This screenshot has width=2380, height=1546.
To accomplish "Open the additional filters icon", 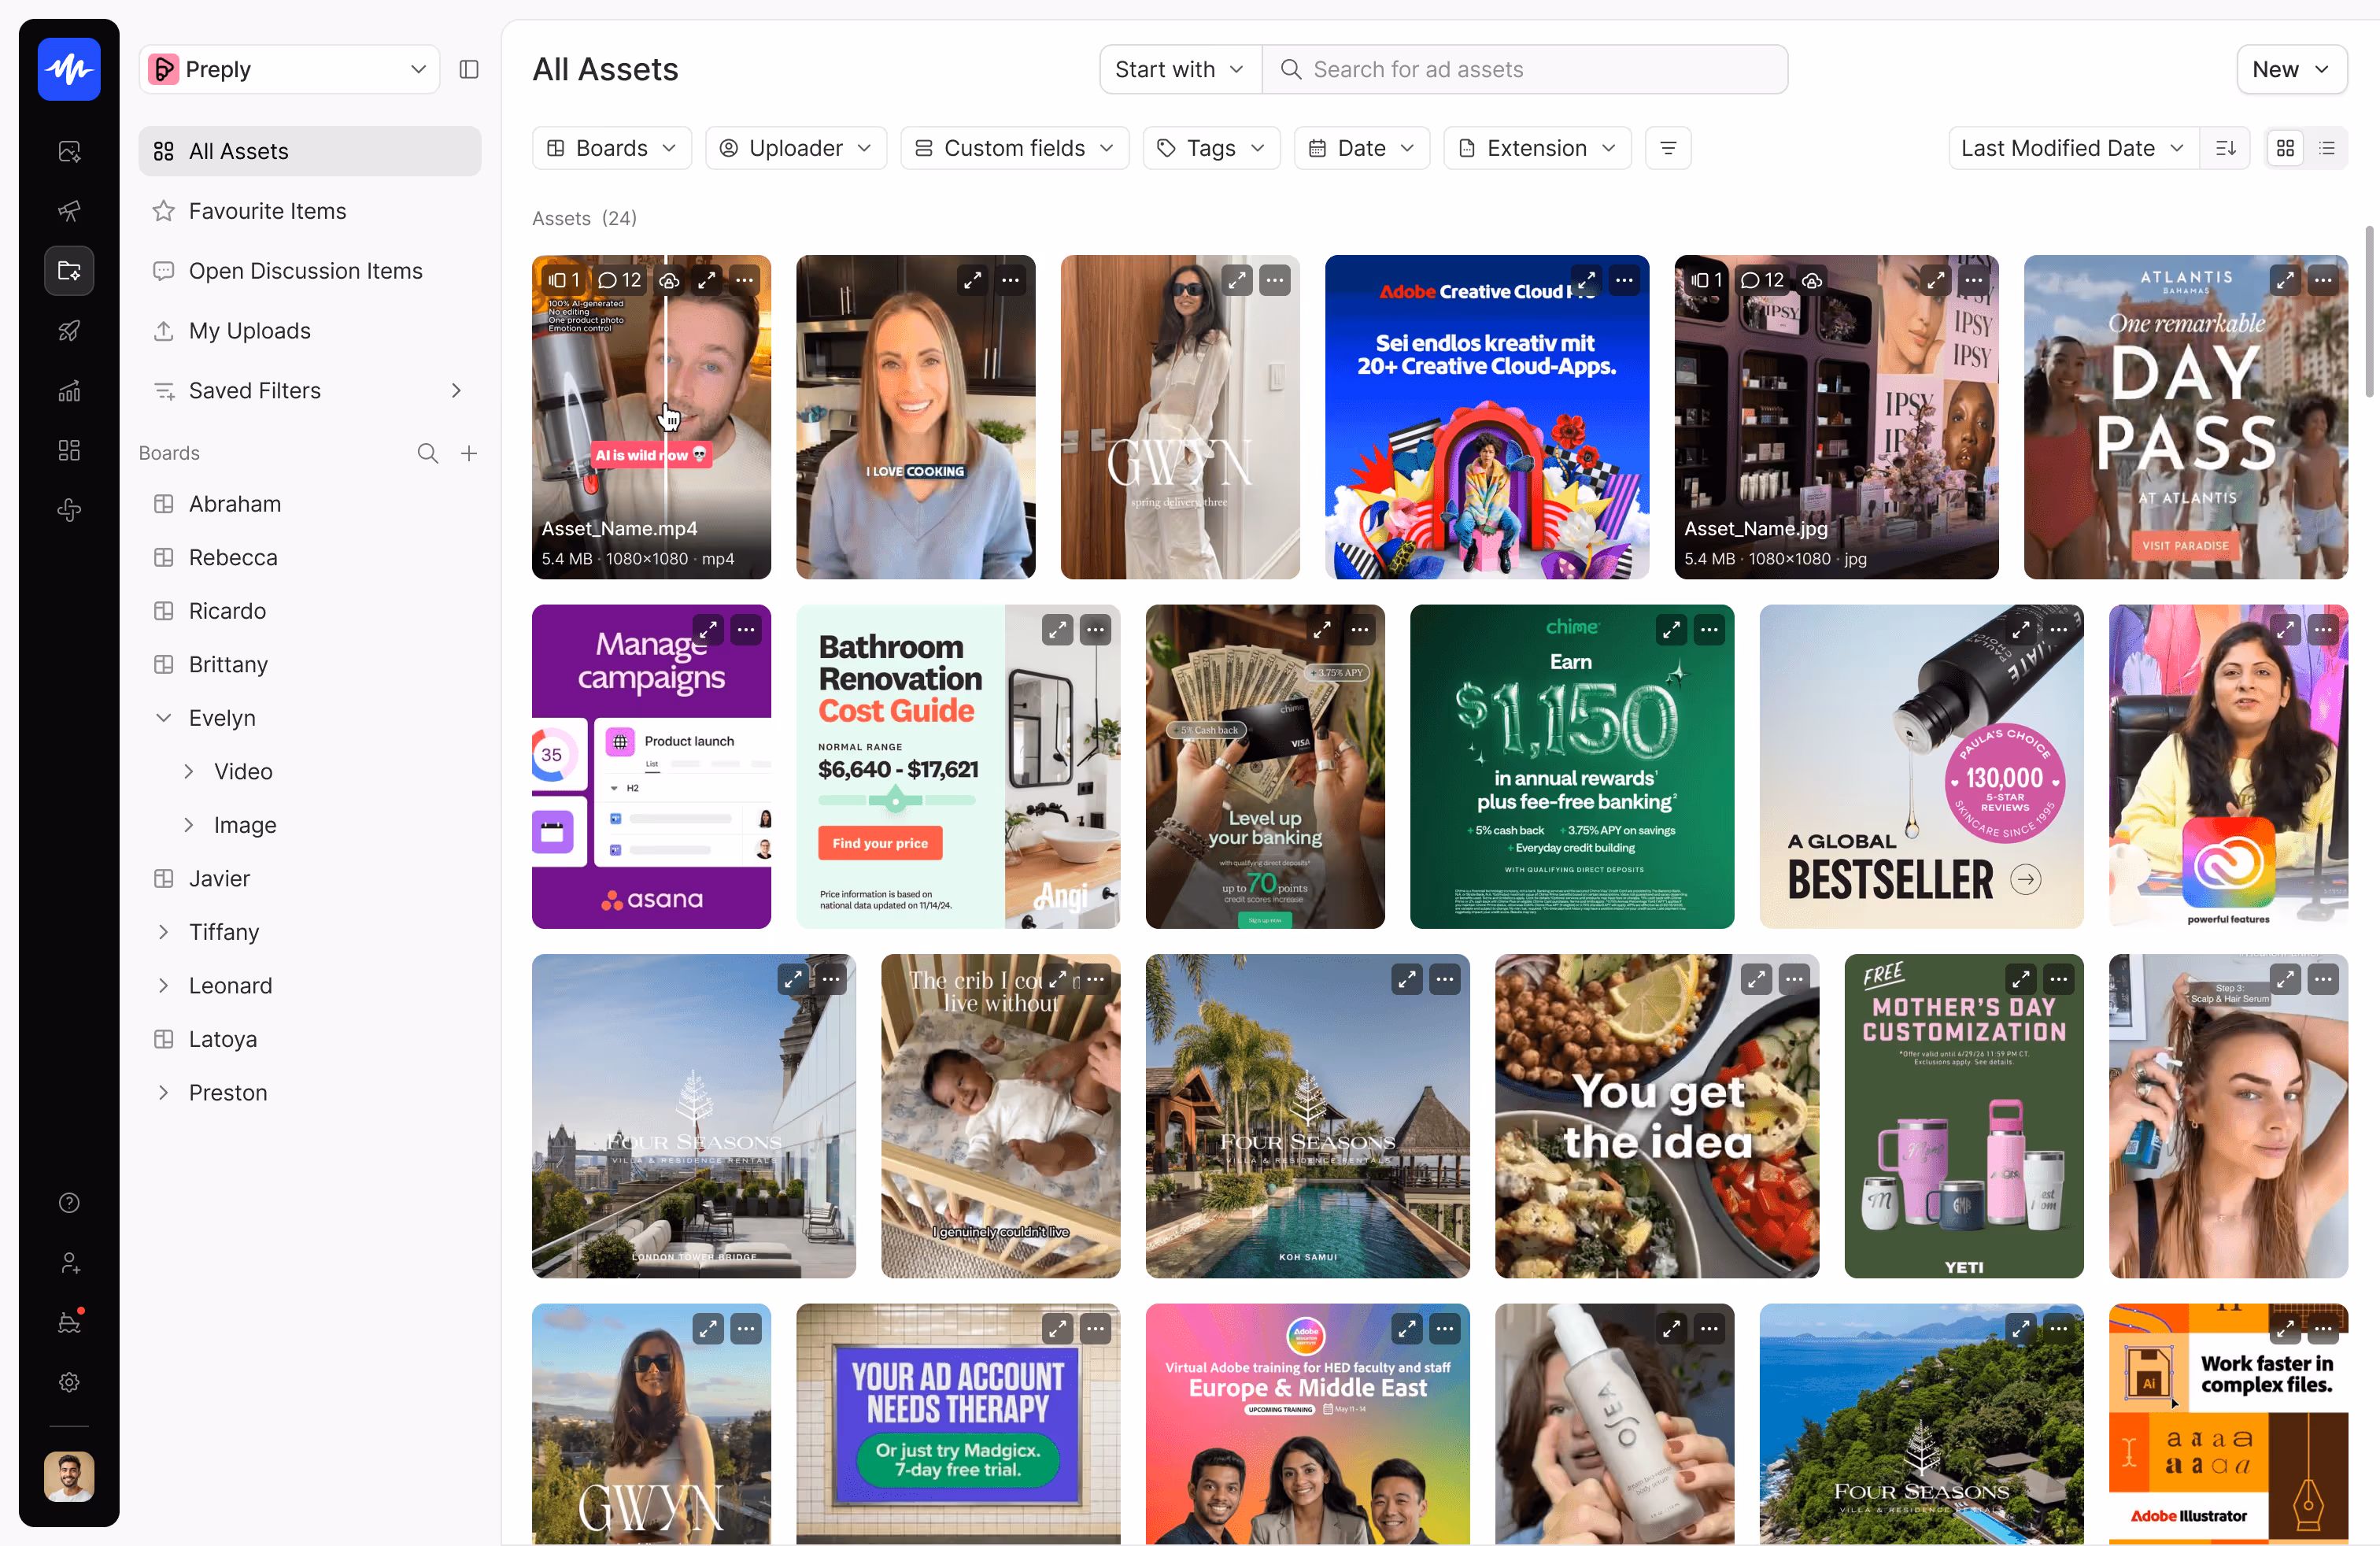I will coord(1668,148).
